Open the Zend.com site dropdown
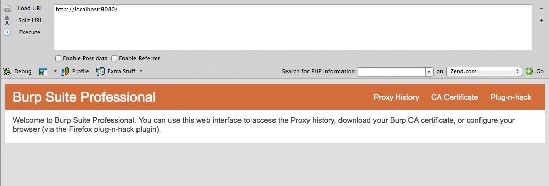Screen dimensions: 549x186 pos(484,71)
